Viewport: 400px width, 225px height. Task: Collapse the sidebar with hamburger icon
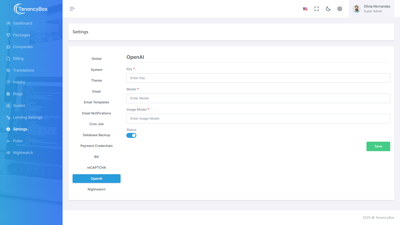point(72,9)
